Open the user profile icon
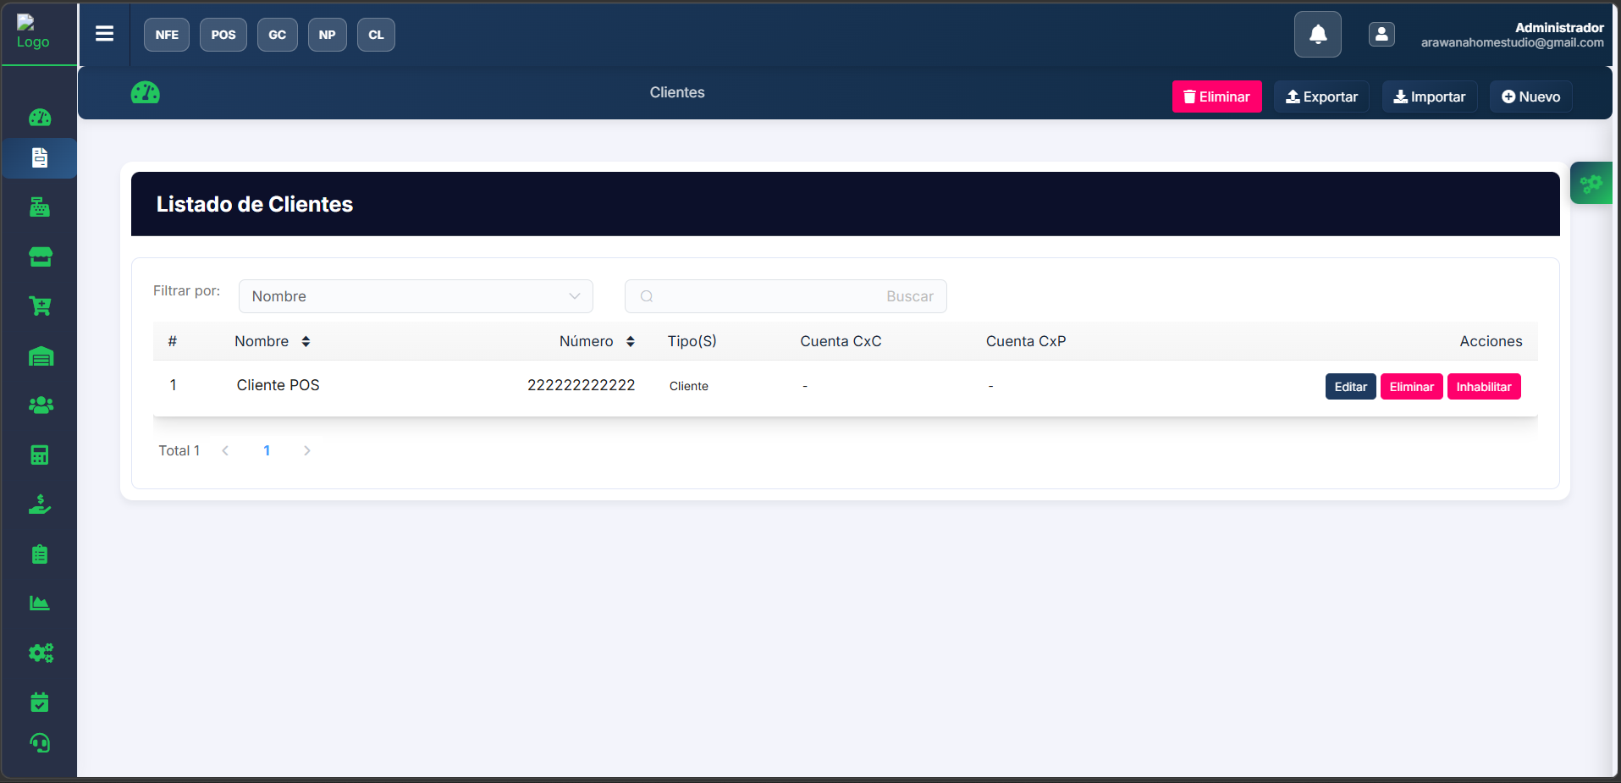The image size is (1621, 783). (x=1381, y=35)
